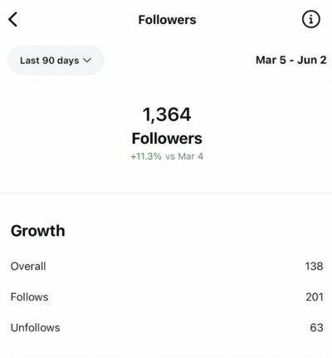This screenshot has height=358, width=332.
Task: Tap the back arrow icon
Action: (12, 19)
